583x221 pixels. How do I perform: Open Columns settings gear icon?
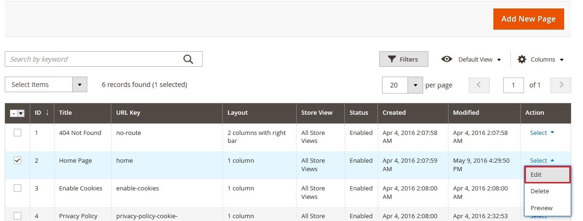522,59
